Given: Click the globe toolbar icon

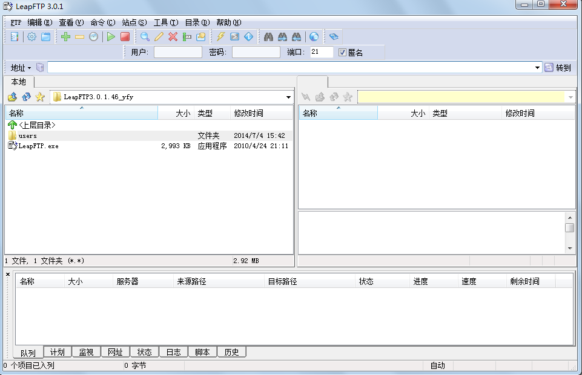Looking at the screenshot, I should pos(314,37).
